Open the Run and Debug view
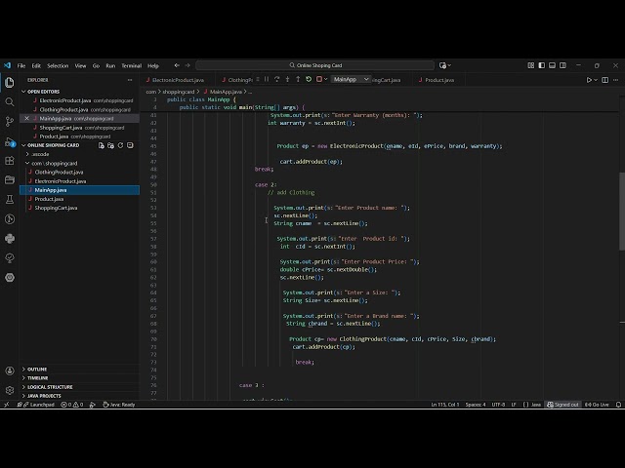The height and width of the screenshot is (468, 625). 10,141
